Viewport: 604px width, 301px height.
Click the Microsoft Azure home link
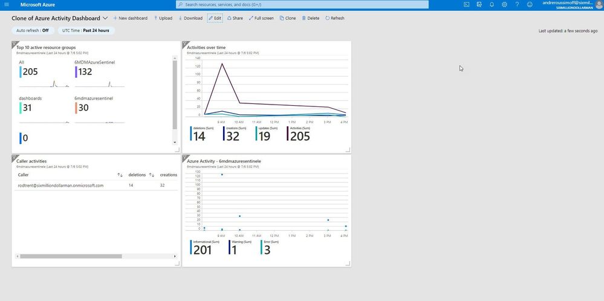(37, 5)
